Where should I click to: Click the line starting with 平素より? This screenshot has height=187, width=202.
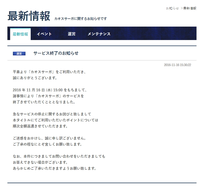point(50,72)
